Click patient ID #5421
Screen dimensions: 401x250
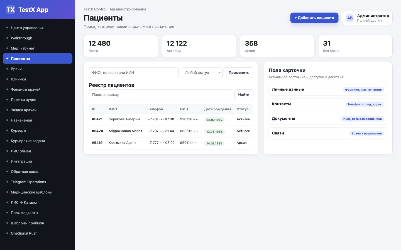[97, 119]
